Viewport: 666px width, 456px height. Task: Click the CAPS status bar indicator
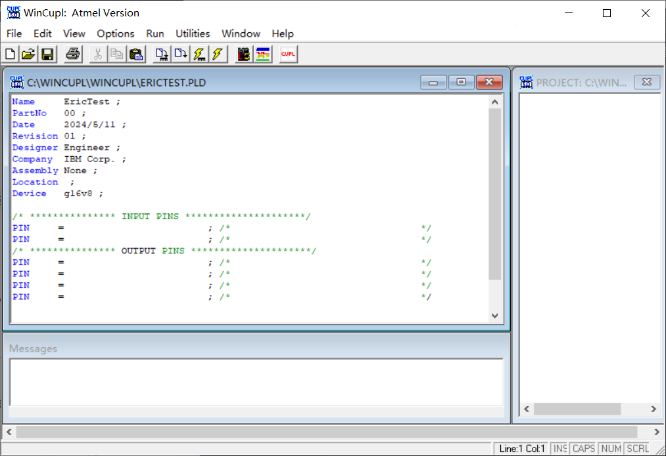tap(584, 448)
